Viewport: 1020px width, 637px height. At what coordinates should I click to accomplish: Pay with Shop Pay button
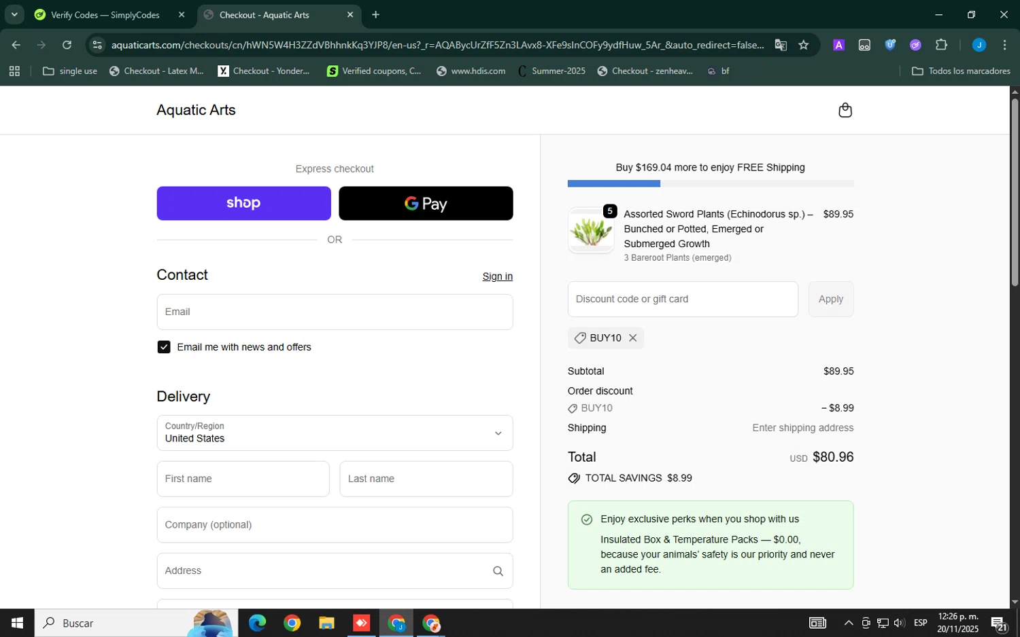243,203
